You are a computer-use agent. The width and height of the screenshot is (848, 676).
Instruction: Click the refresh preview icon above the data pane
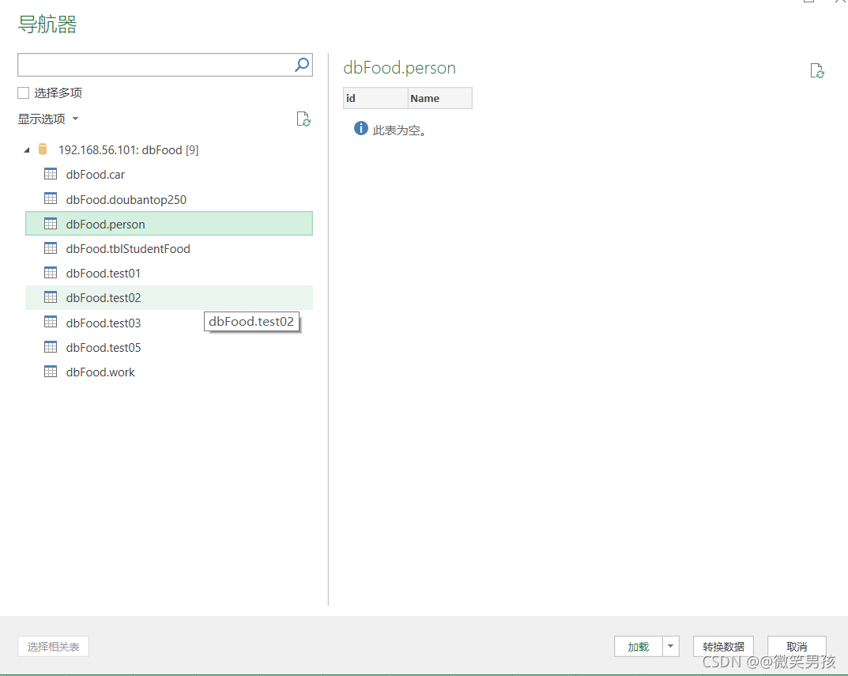tap(816, 70)
